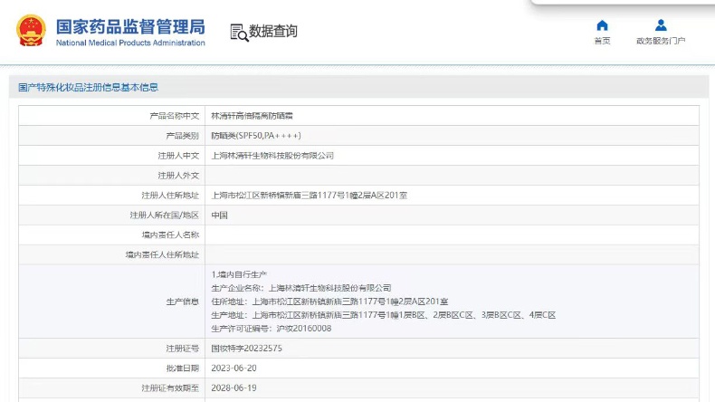
Task: Select the 生产信息 label
Action: pyautogui.click(x=183, y=301)
